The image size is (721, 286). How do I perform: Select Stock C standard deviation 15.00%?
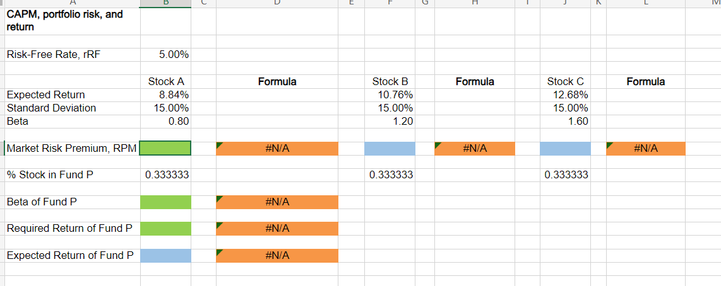(565, 108)
